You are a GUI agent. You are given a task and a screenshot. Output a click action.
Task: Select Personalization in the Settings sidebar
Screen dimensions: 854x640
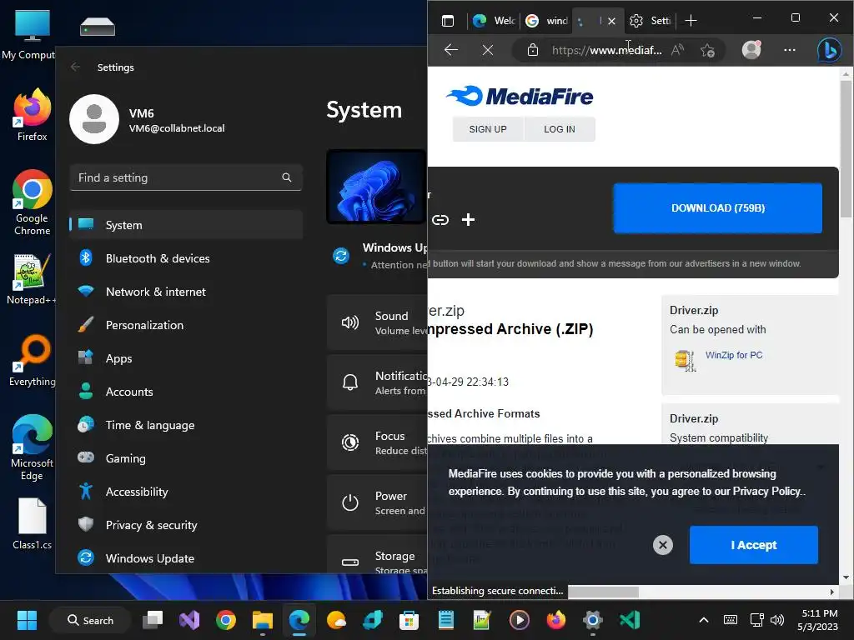click(x=186, y=325)
